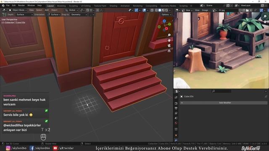Select wireframe viewport shading

(156, 10)
